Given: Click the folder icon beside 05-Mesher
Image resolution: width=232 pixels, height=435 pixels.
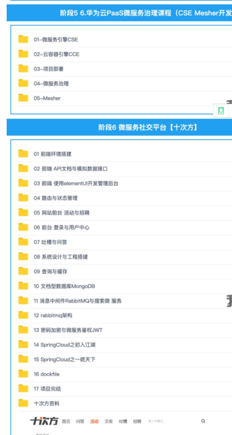Looking at the screenshot, I should click(23, 98).
